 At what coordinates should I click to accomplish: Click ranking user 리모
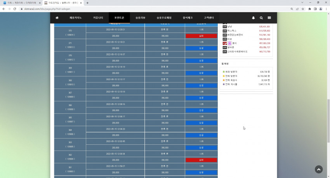[229, 39]
